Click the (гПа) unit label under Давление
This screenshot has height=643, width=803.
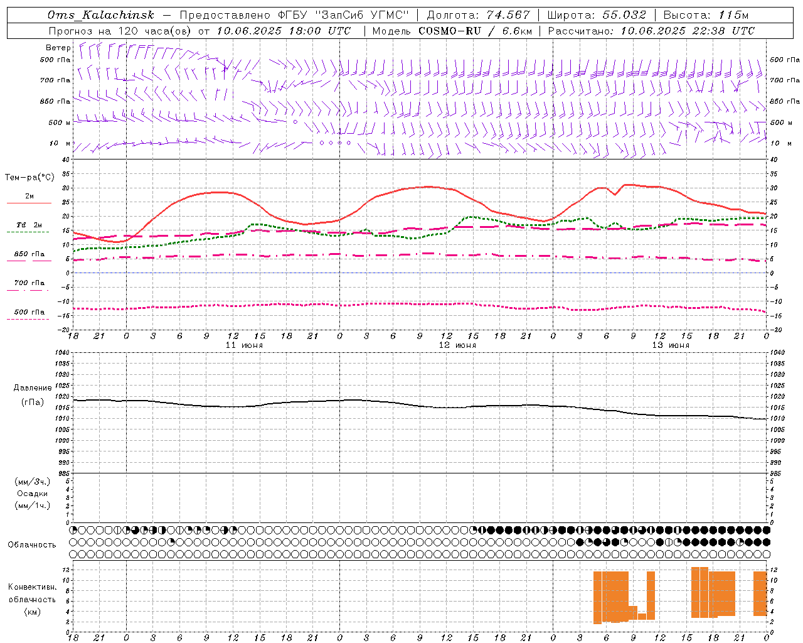click(x=33, y=402)
